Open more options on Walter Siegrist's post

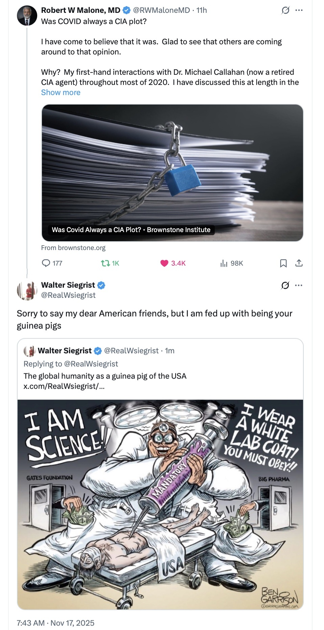point(299,286)
